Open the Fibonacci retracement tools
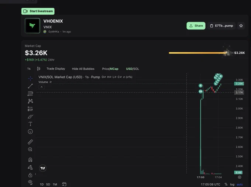The width and height of the screenshot is (251, 187). (x=30, y=93)
